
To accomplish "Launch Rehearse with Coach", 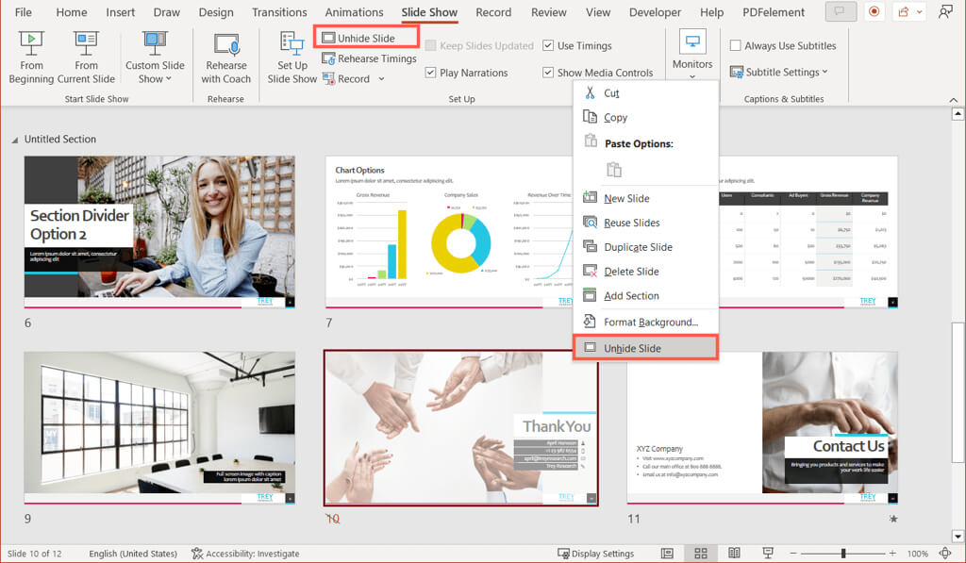I will click(x=226, y=58).
